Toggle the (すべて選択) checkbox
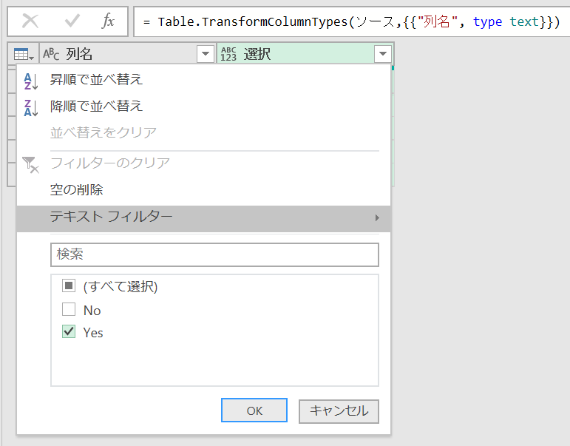 69,285
